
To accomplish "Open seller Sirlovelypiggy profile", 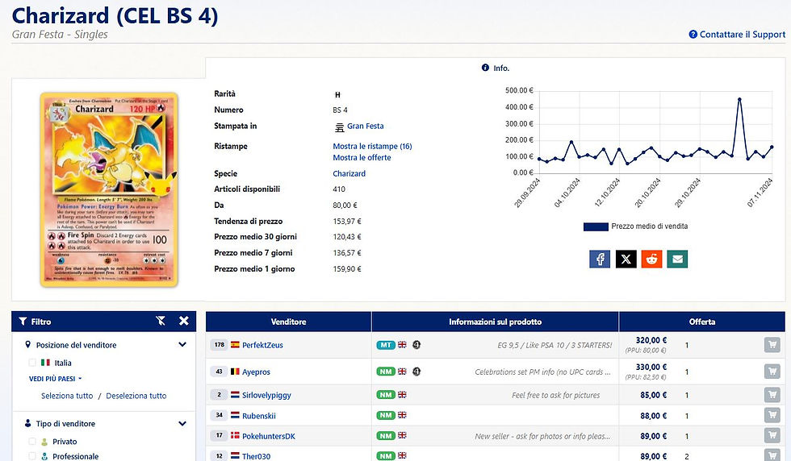I will (266, 395).
